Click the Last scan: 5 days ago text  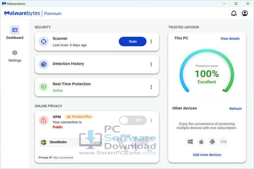tap(69, 45)
